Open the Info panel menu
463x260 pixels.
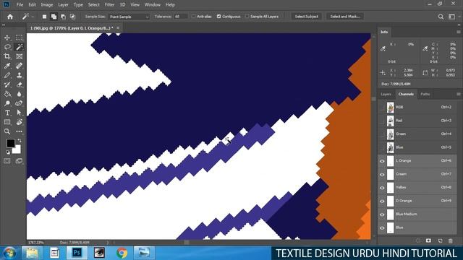click(x=458, y=32)
